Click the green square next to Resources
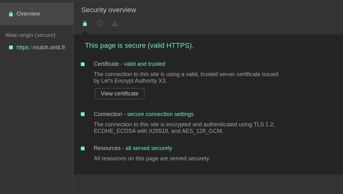 coord(83,148)
